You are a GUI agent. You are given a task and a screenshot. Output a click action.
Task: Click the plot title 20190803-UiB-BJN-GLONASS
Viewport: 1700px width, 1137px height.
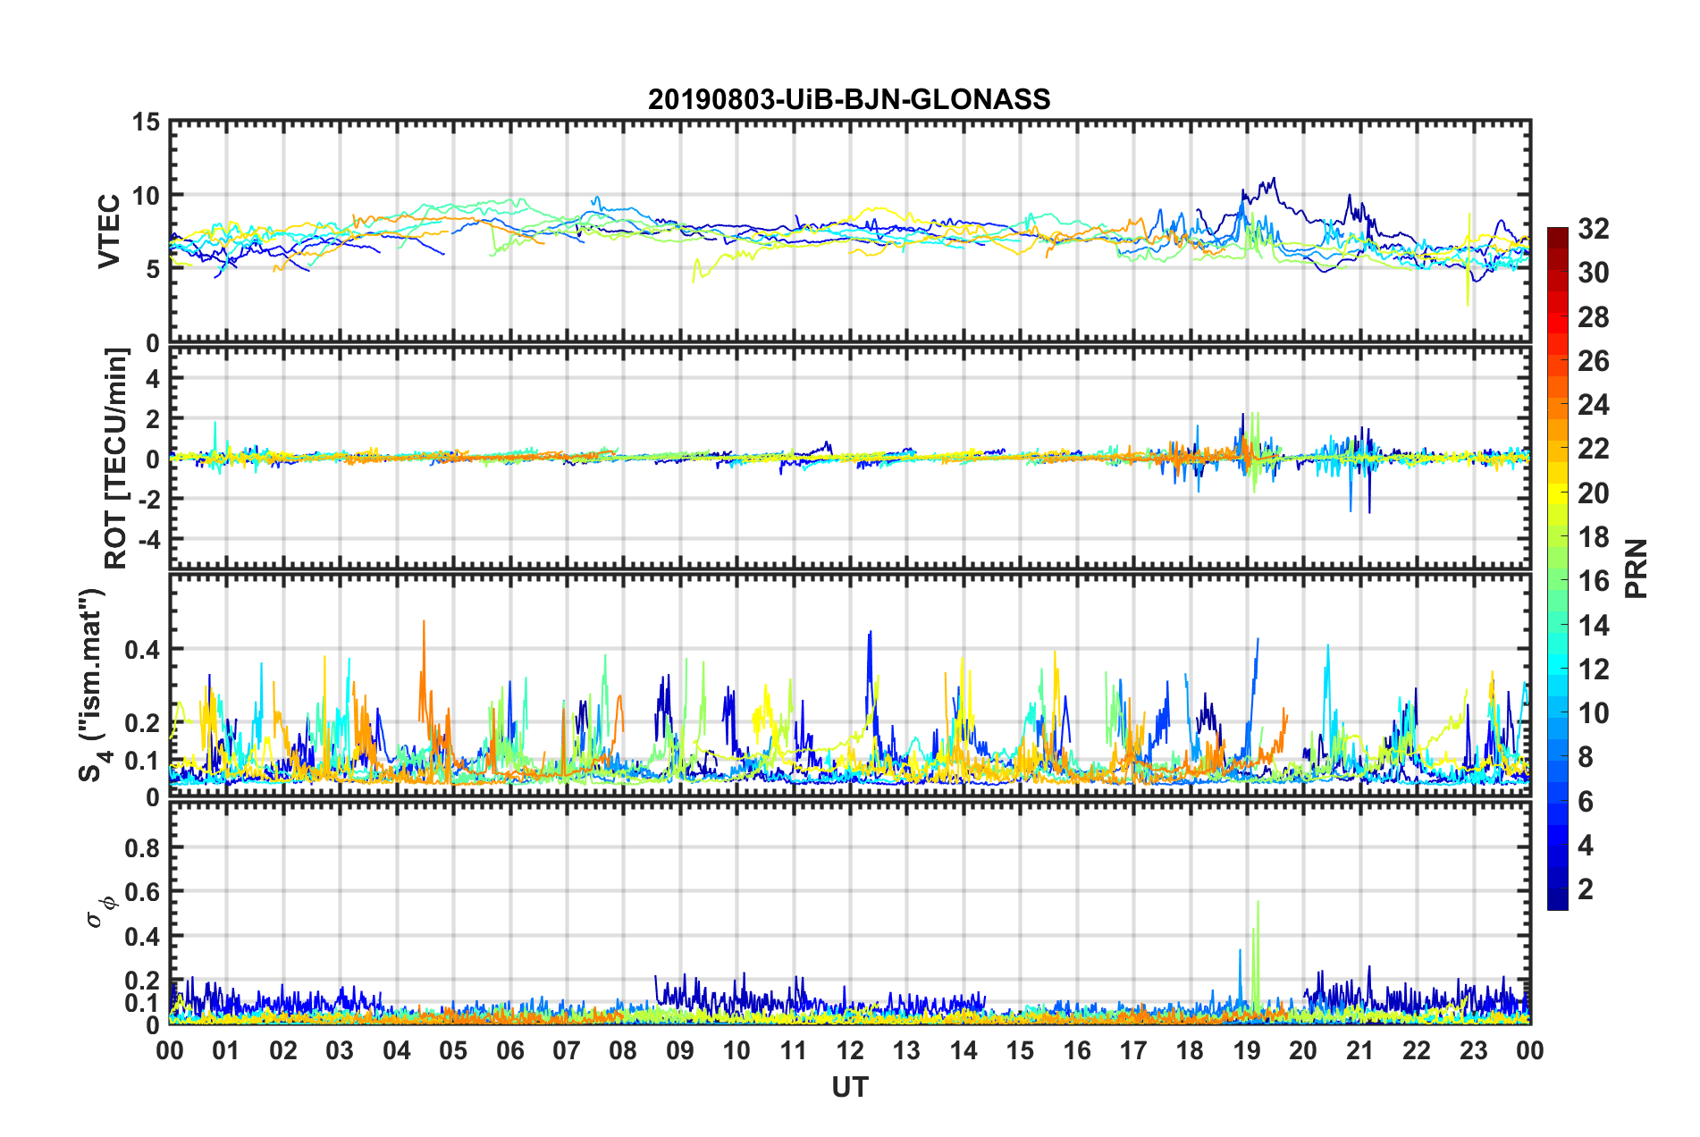pos(849,99)
